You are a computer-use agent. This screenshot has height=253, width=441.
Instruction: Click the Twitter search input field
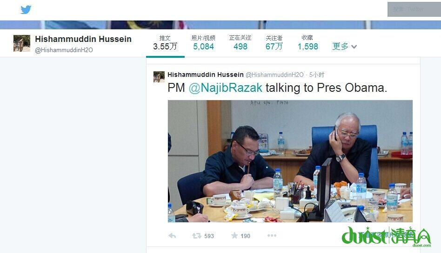pos(414,9)
